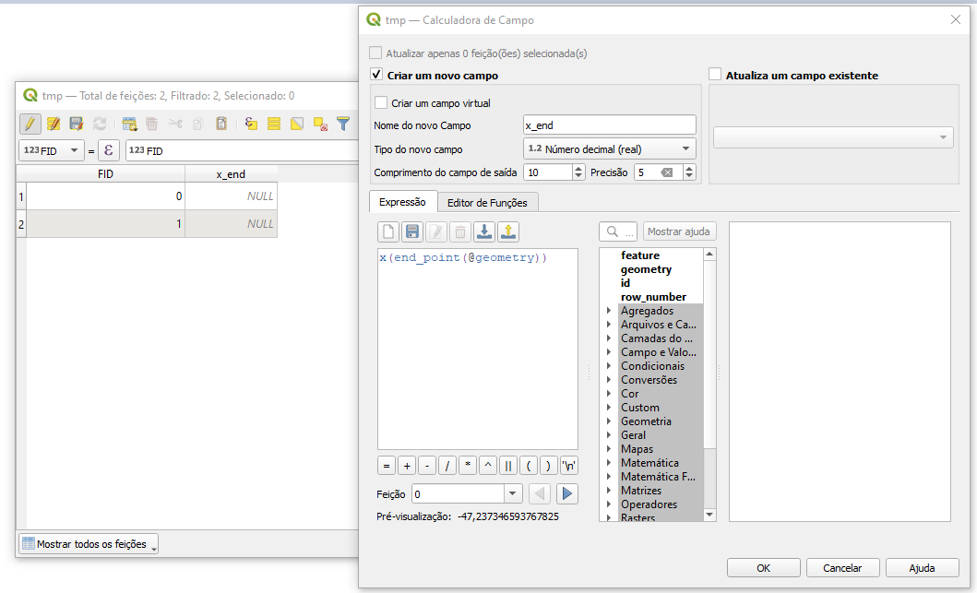Select the save edits icon

click(x=77, y=123)
